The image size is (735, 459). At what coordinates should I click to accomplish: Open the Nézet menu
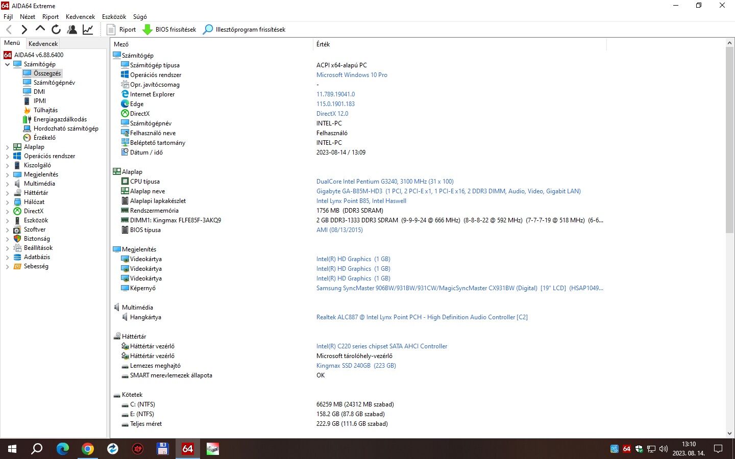coord(28,17)
